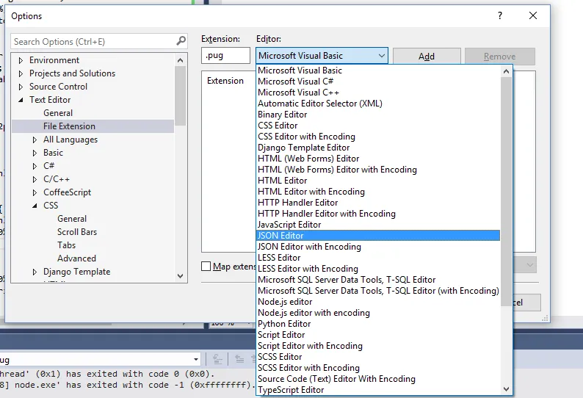This screenshot has width=583, height=398.
Task: Pick Python Editor
Action: pos(378,324)
